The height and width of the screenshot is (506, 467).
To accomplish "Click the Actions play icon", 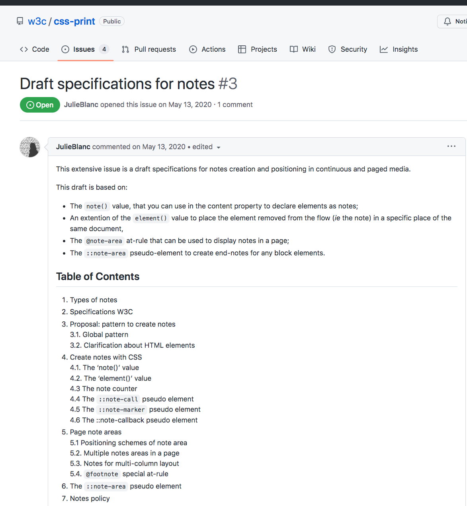I will click(193, 49).
